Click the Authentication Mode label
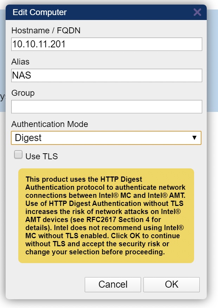The image size is (218, 308). [x=50, y=124]
